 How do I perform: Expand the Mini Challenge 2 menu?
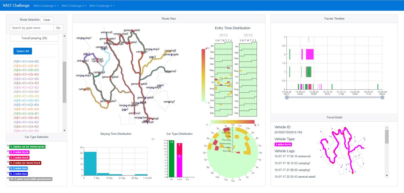pyautogui.click(x=74, y=6)
